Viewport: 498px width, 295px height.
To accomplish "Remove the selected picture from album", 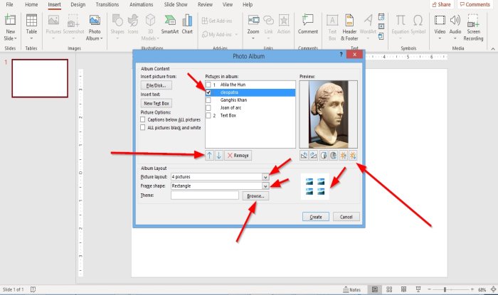I will click(238, 156).
